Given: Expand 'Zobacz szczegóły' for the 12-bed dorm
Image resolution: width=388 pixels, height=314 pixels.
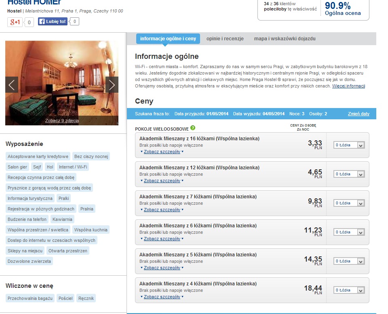Looking at the screenshot, I should (x=162, y=181).
